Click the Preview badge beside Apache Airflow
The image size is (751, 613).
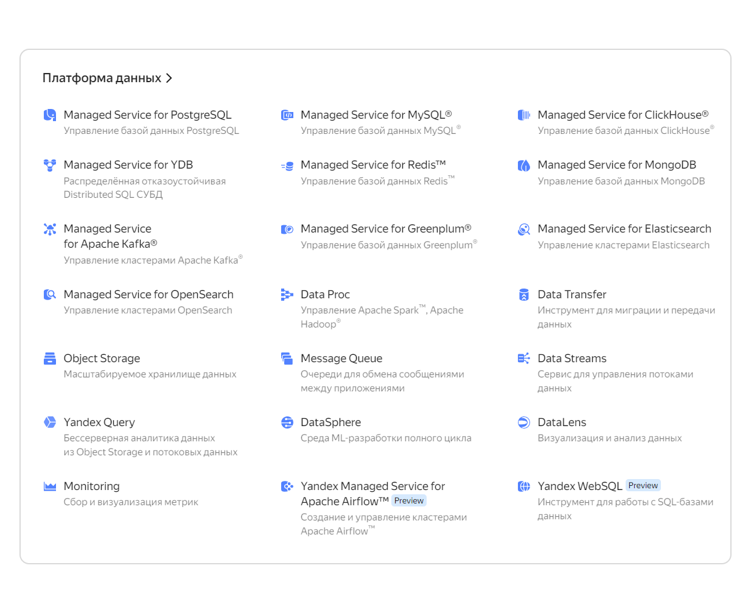coord(409,501)
